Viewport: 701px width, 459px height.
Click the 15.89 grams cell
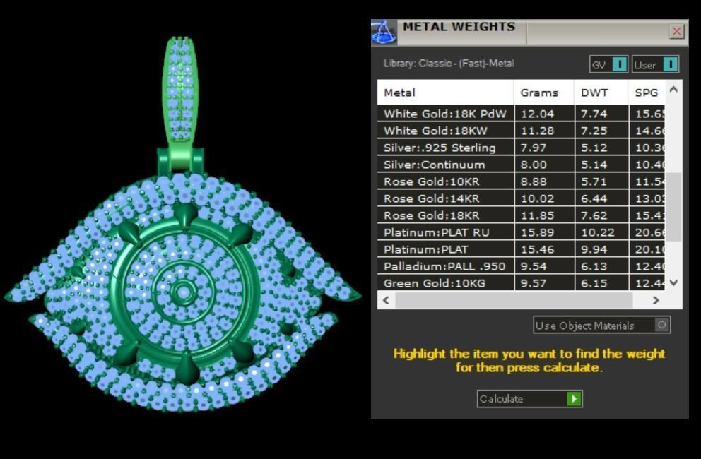click(x=544, y=232)
